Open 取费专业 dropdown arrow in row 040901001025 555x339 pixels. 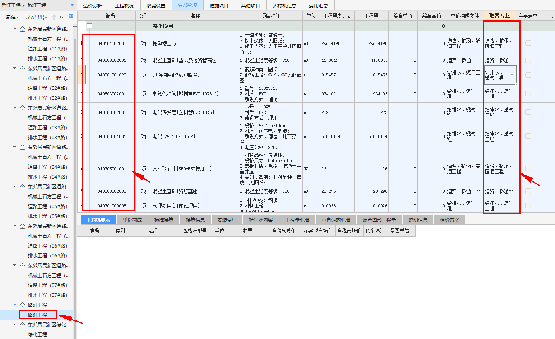[x=512, y=75]
